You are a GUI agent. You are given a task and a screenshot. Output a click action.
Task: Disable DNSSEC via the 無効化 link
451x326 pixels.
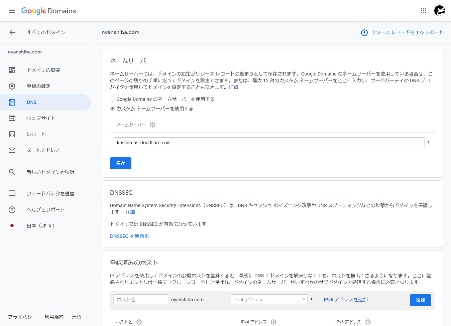point(129,236)
